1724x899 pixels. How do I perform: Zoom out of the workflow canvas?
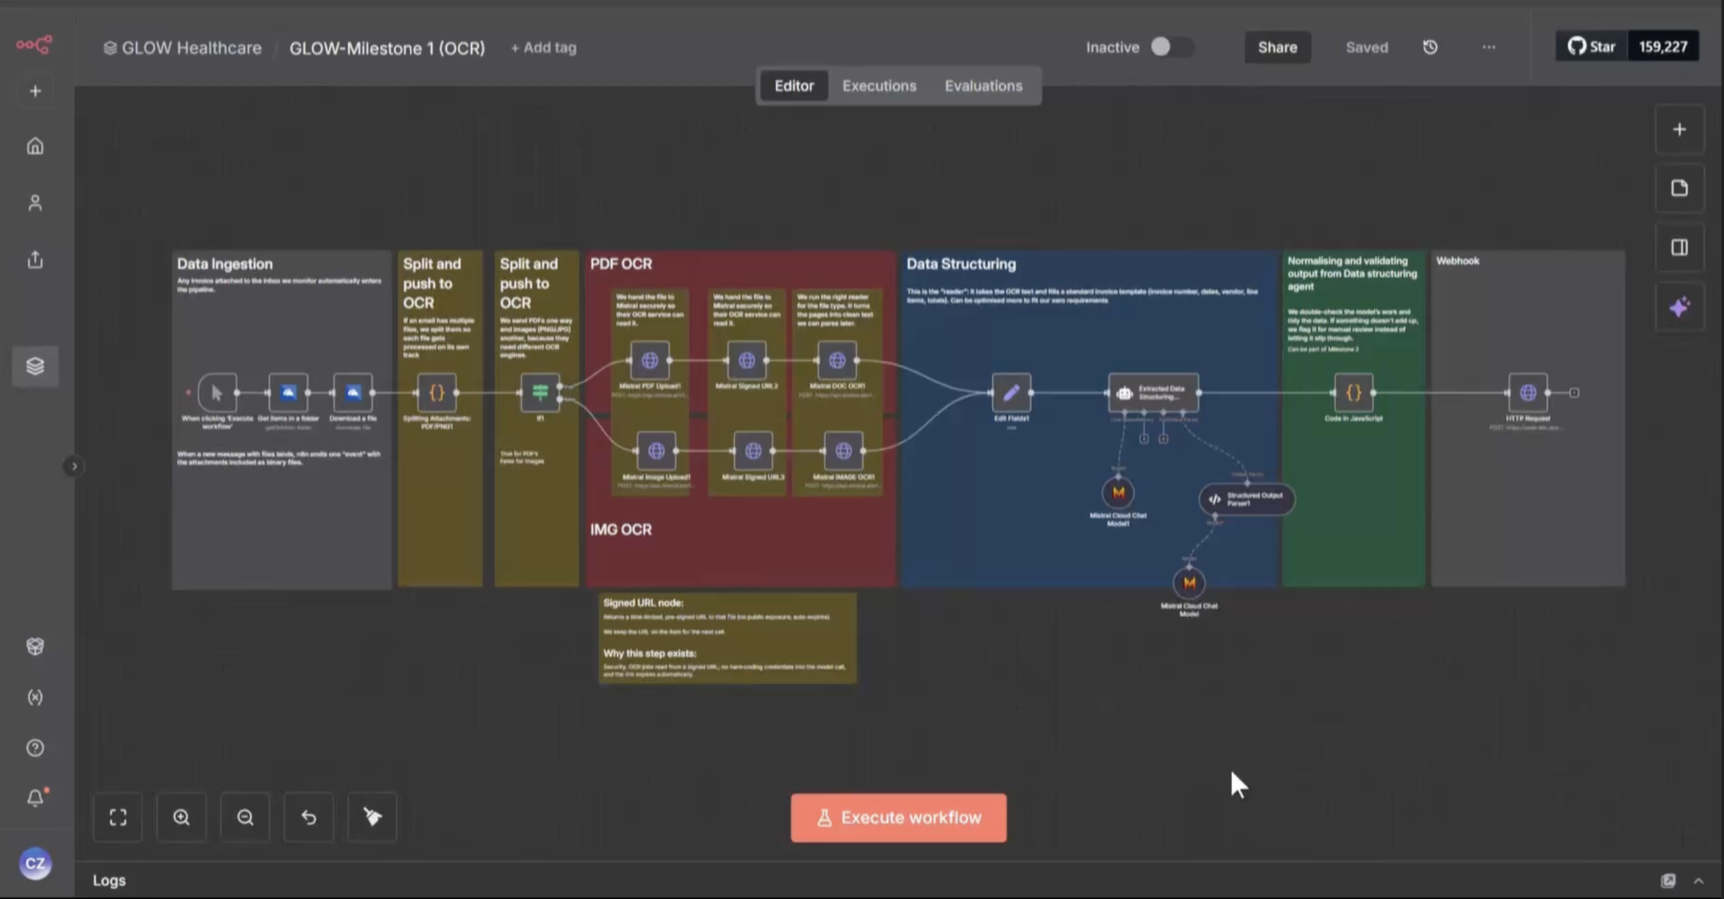245,818
